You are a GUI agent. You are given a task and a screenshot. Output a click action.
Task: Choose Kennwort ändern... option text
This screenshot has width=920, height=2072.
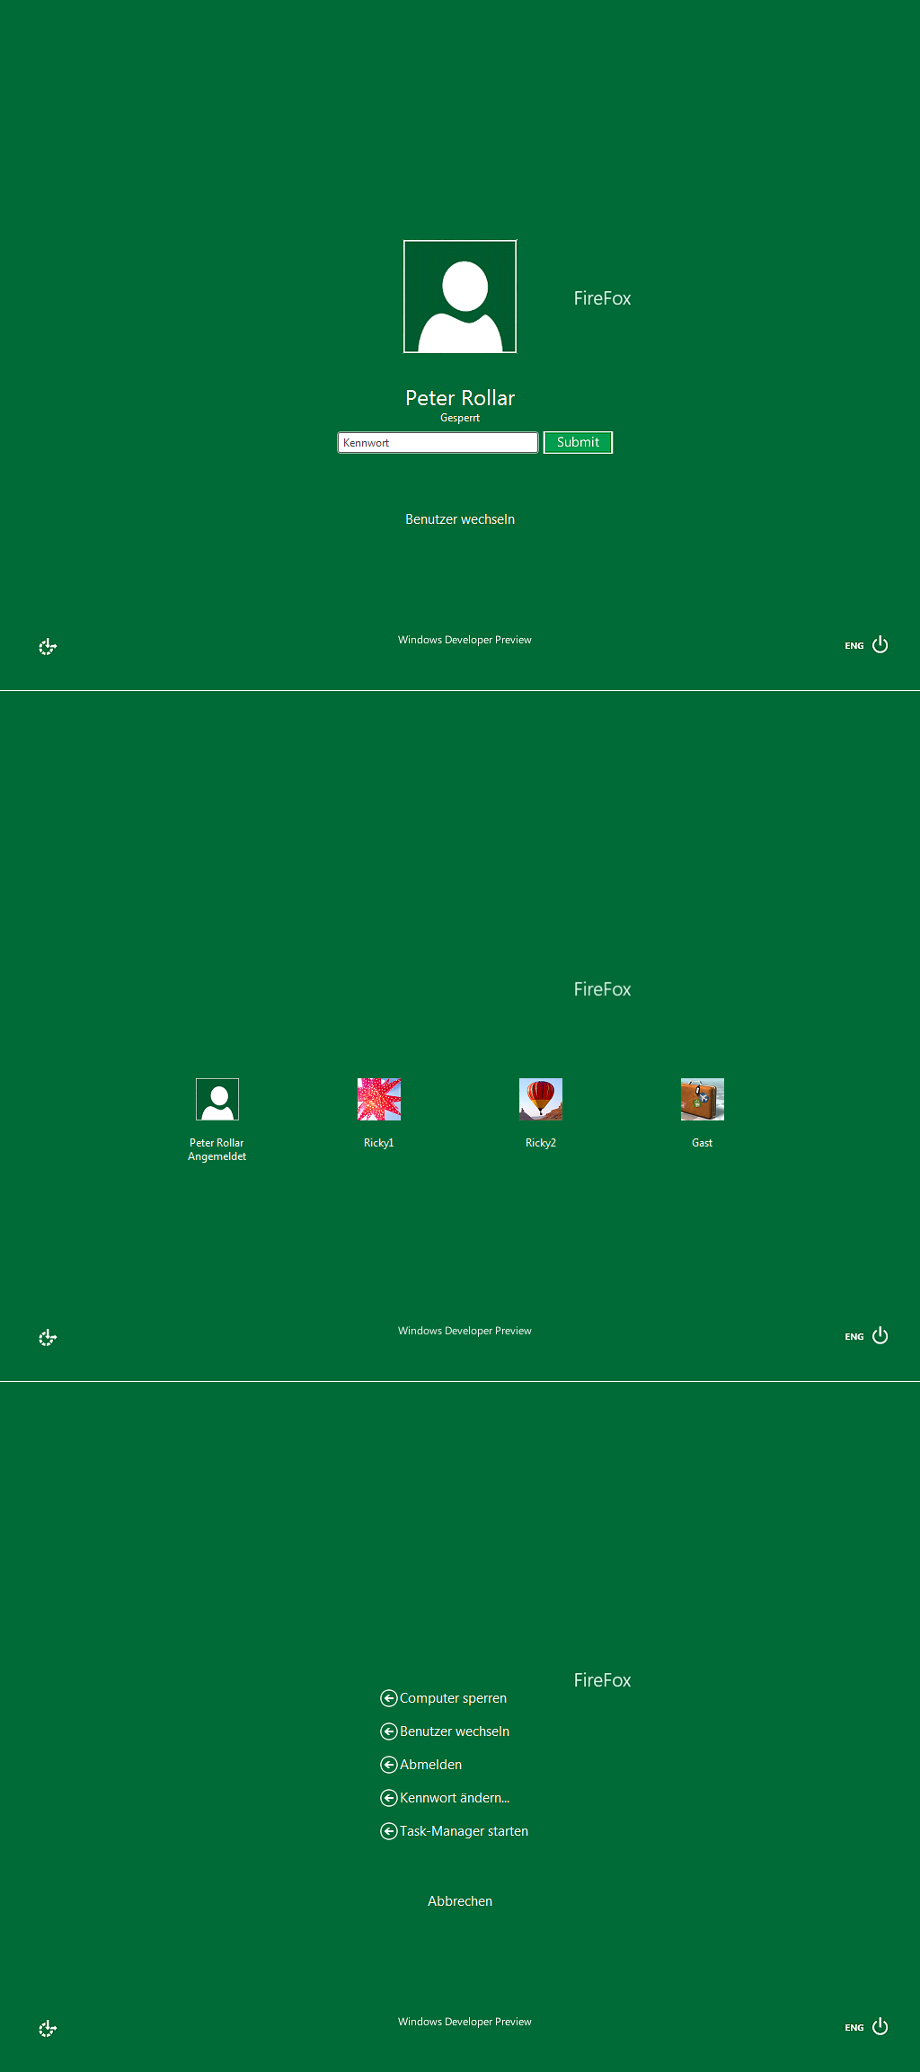tap(455, 1798)
